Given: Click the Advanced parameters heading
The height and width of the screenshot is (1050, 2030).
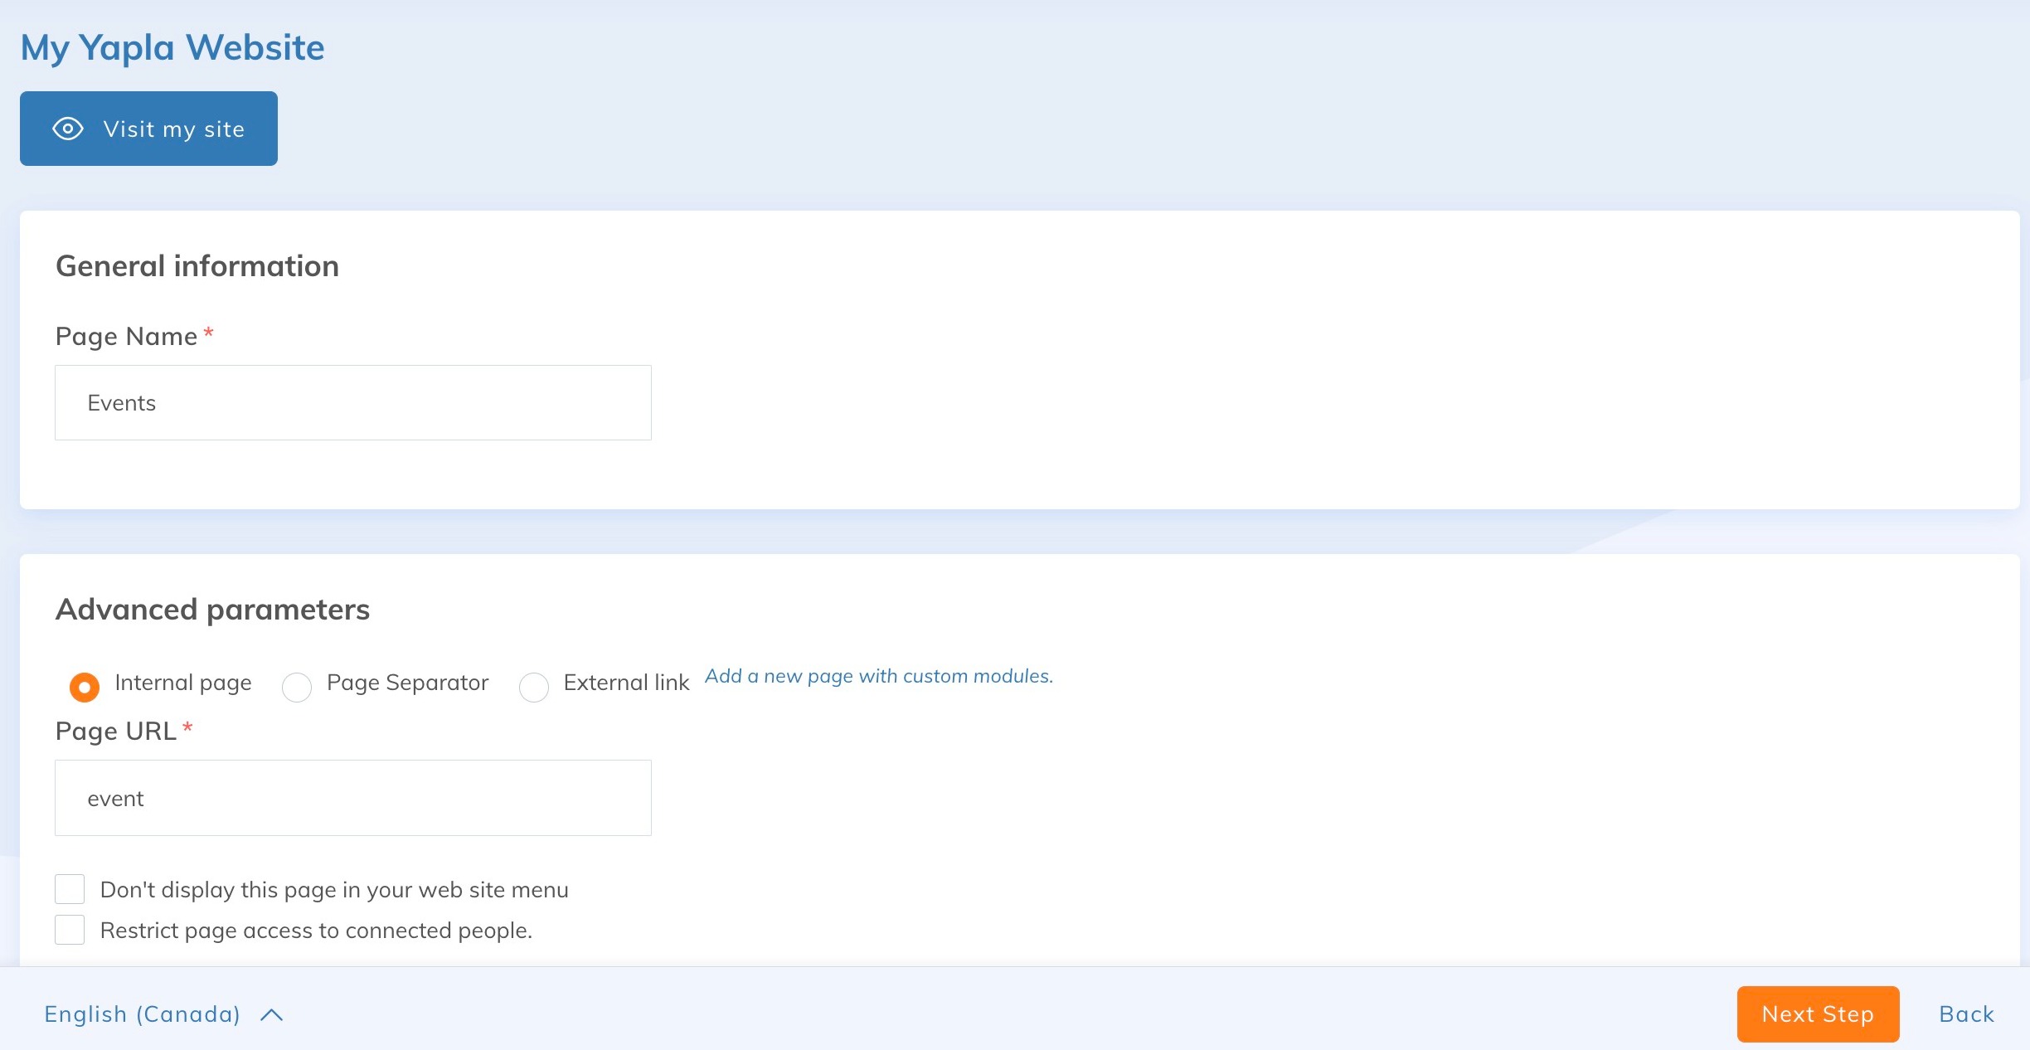Looking at the screenshot, I should click(x=212, y=610).
